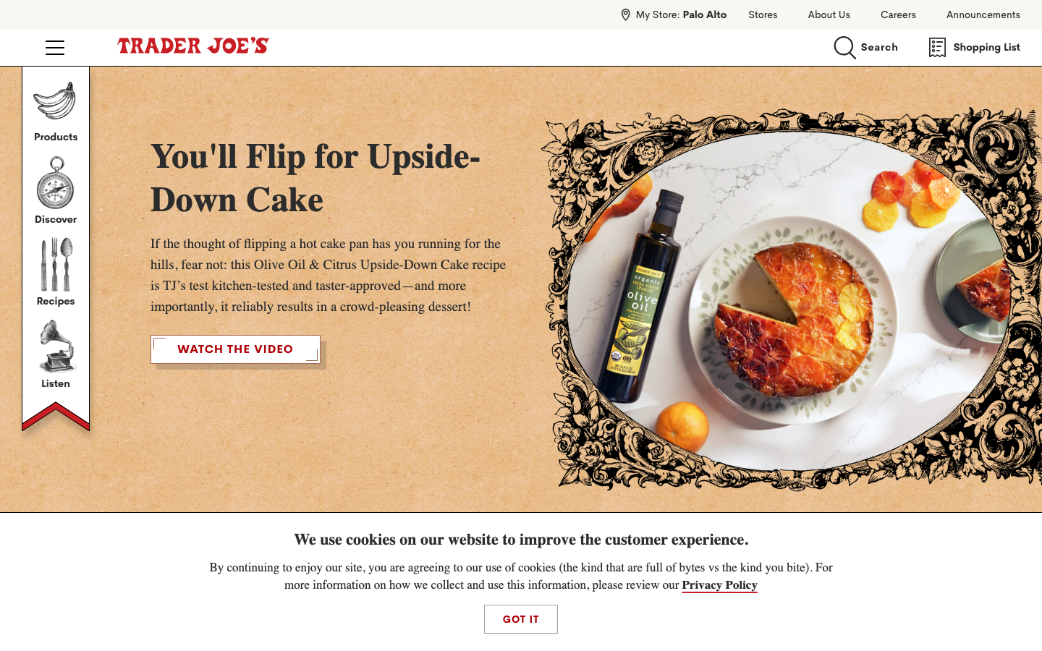This screenshot has width=1042, height=651.
Task: Open the Shopping List notepad icon
Action: 937,48
